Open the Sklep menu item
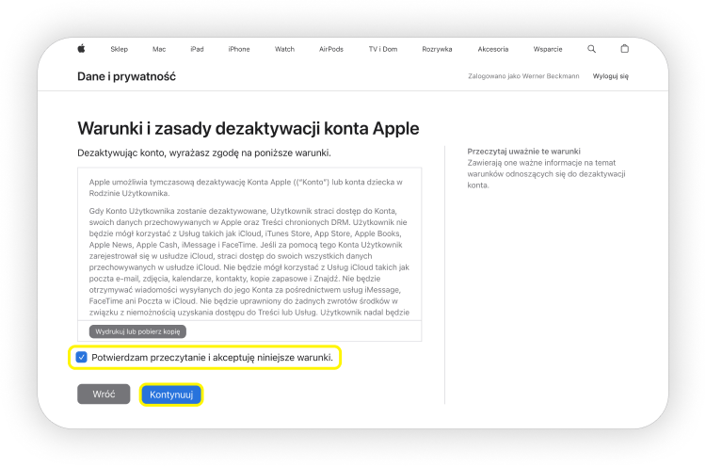 coord(120,49)
